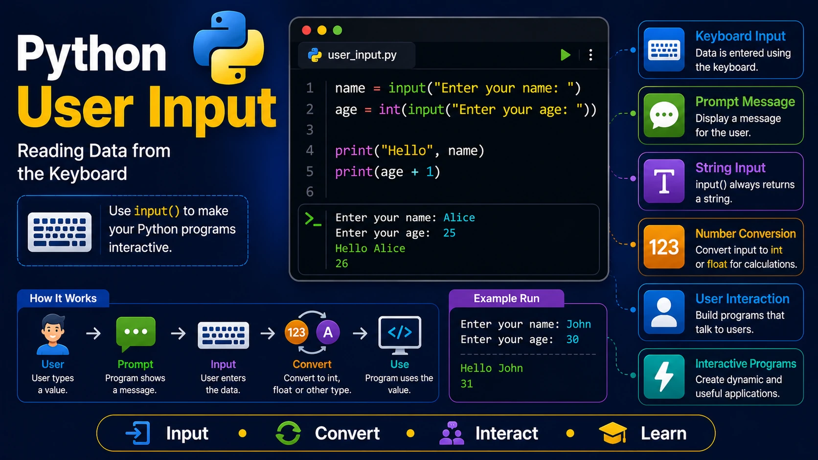This screenshot has height=460, width=818.
Task: Click line number 4 in the code editor
Action: coord(310,151)
